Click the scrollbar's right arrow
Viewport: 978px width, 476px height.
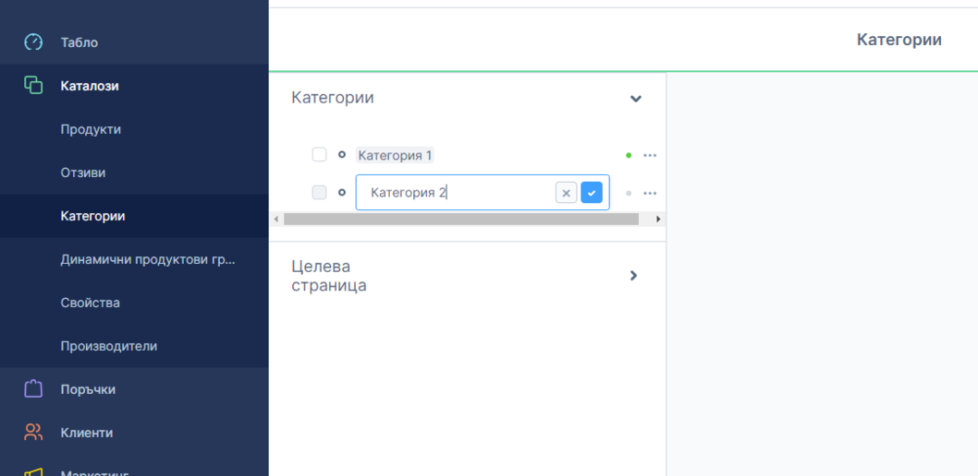point(658,220)
